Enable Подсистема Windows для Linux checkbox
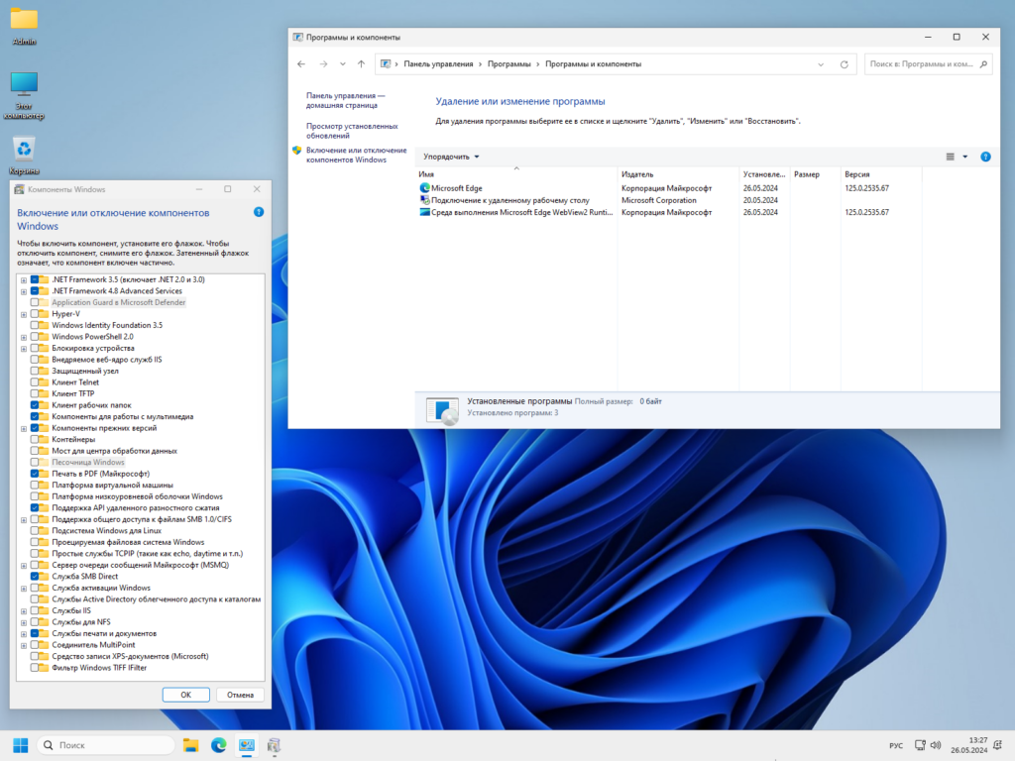Image resolution: width=1015 pixels, height=761 pixels. [x=35, y=531]
